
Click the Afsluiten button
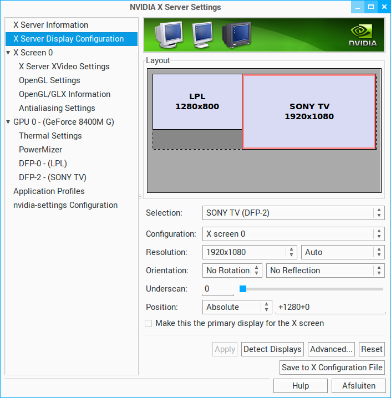coord(358,386)
